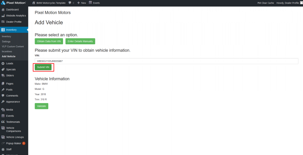The width and height of the screenshot is (303, 155).
Task: Open the Inventory submenu link
Action: point(7,36)
